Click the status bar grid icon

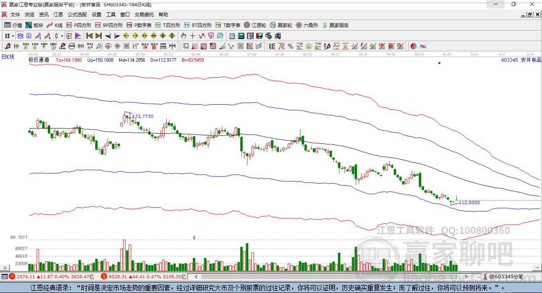pos(4,277)
